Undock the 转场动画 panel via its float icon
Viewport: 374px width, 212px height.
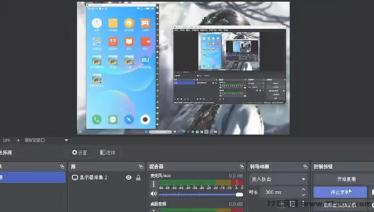(305, 166)
